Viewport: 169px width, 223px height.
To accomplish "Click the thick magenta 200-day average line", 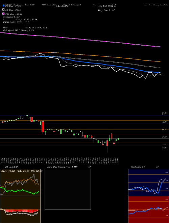I will (x=80, y=39).
